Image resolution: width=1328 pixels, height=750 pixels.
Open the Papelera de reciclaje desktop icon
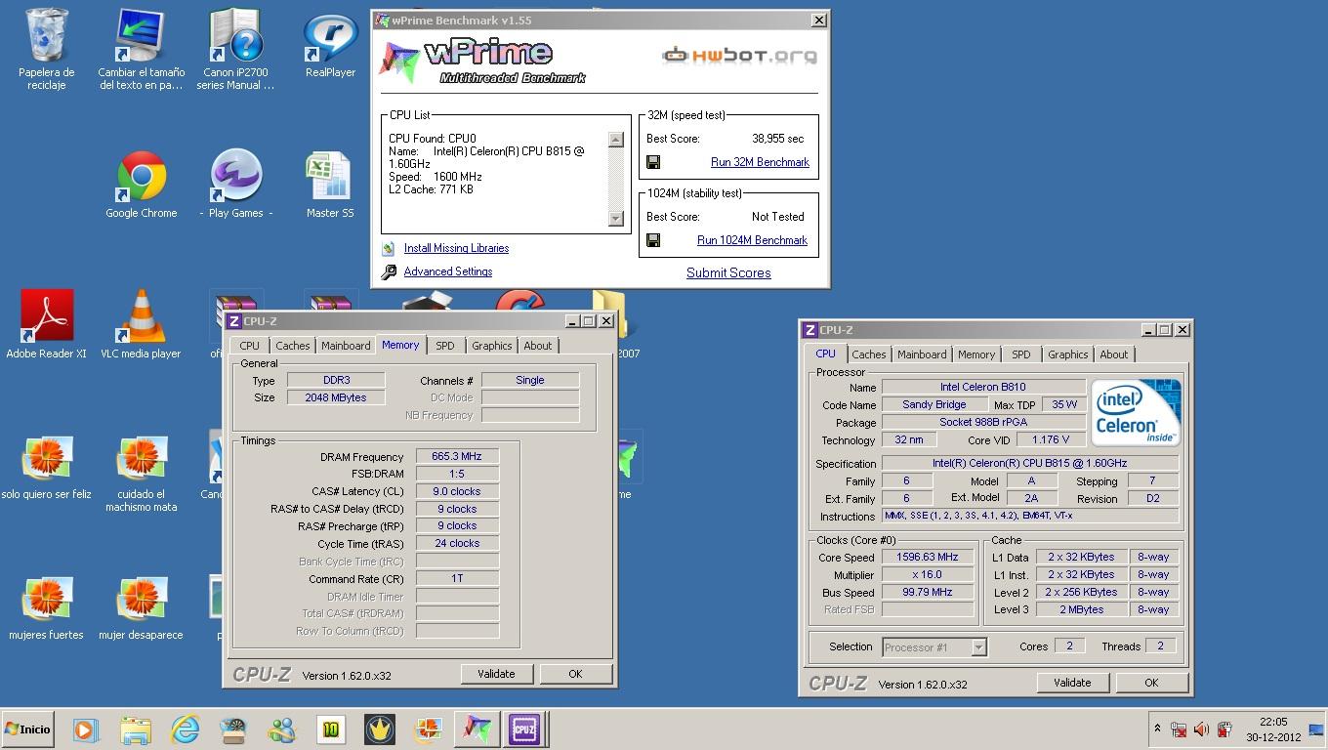[46, 49]
